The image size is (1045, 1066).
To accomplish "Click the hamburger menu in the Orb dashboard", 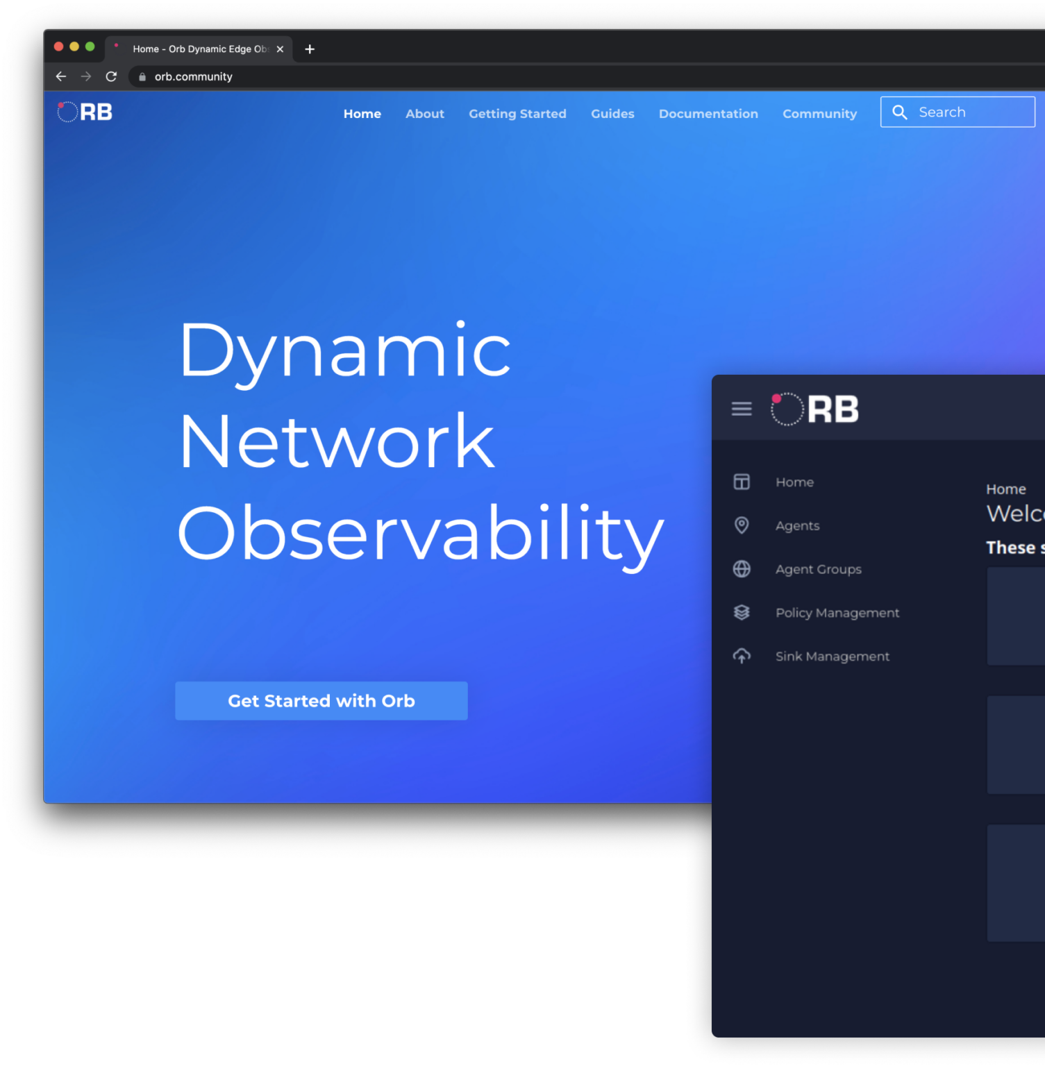I will (741, 409).
